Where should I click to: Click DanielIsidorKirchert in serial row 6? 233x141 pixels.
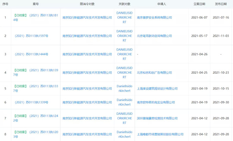(124, 102)
